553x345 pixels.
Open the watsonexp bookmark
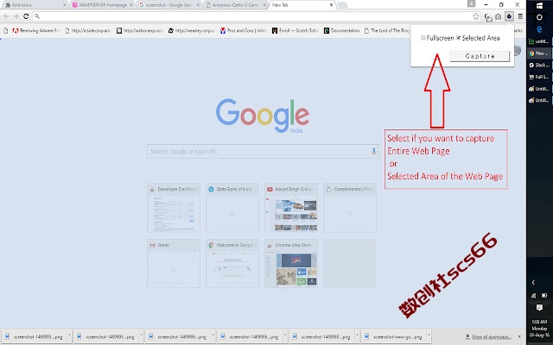click(x=140, y=31)
